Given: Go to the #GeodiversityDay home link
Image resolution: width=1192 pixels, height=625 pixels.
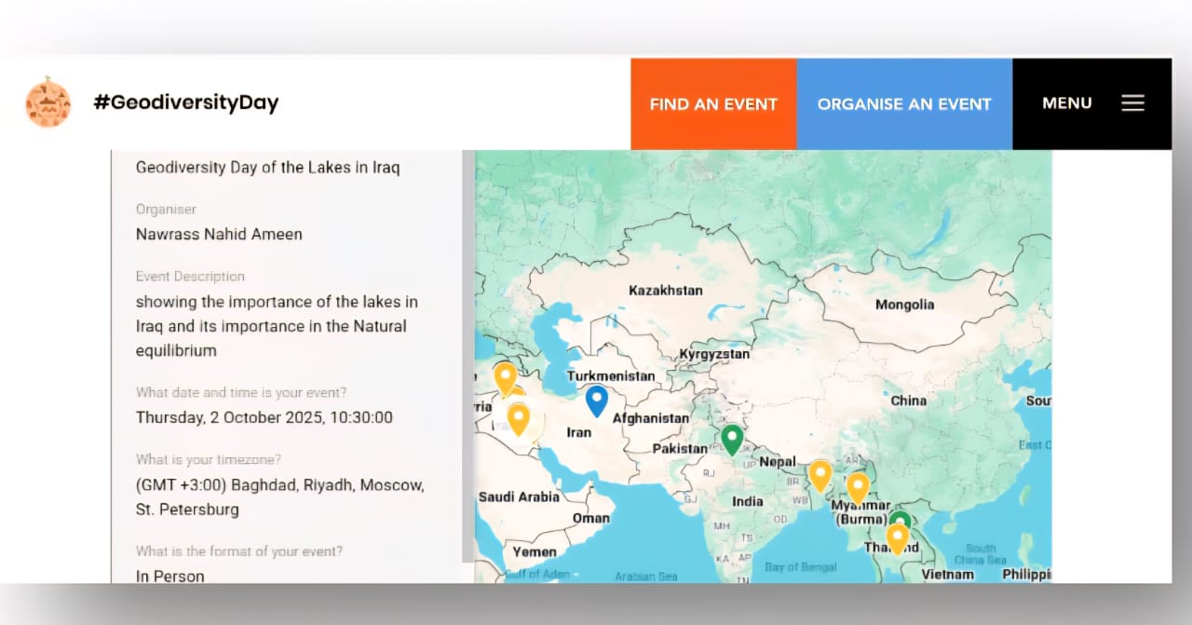Looking at the screenshot, I should (185, 103).
